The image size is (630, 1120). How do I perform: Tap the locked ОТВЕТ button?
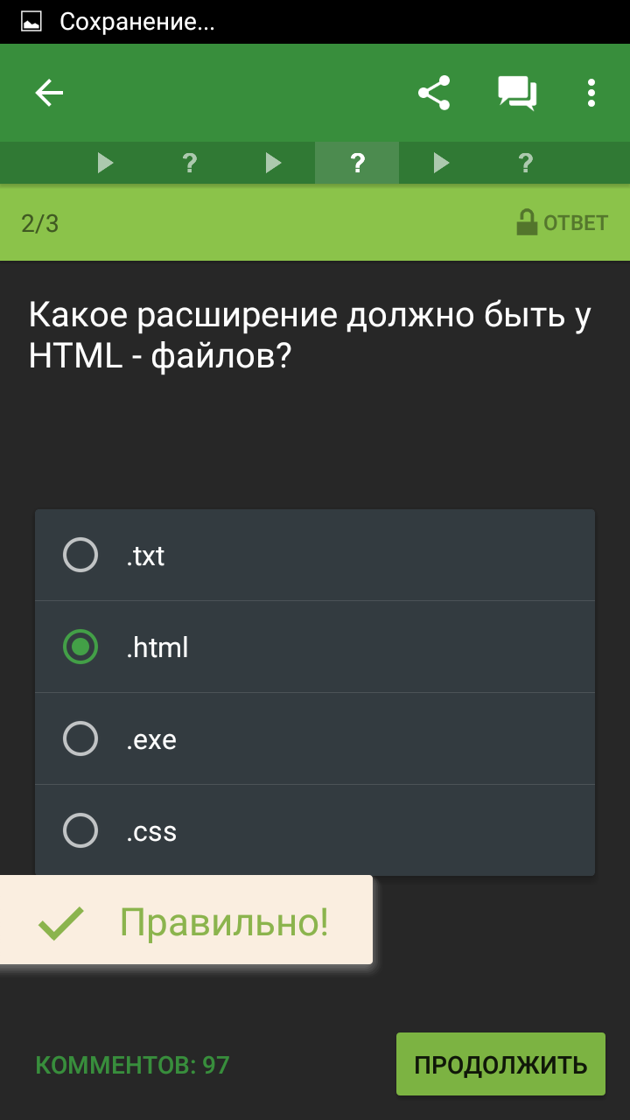click(x=562, y=223)
